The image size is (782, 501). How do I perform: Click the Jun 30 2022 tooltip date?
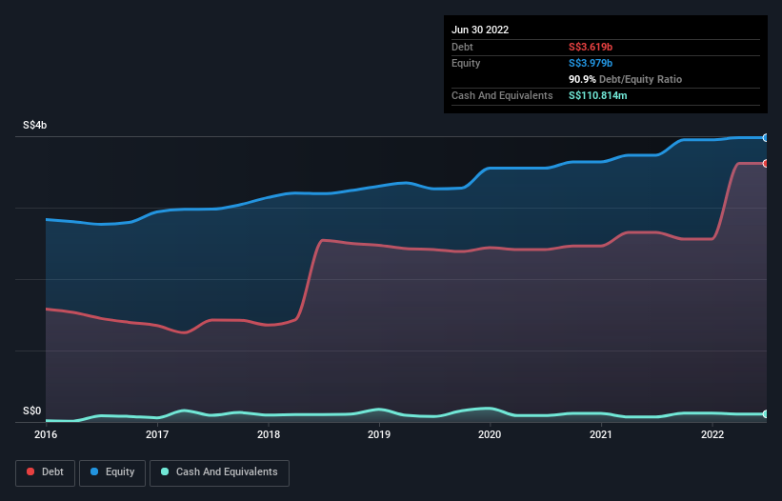[x=480, y=30]
